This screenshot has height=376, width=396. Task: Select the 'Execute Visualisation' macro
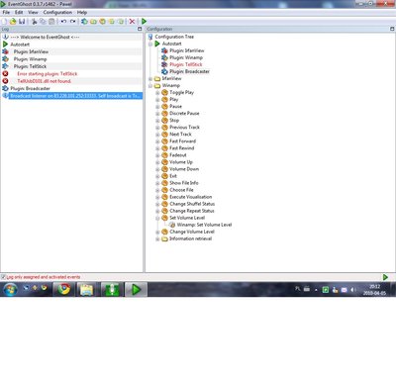pyautogui.click(x=191, y=197)
